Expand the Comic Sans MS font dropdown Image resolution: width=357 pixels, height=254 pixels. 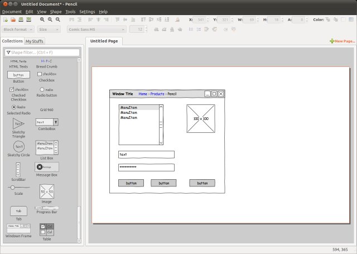pyautogui.click(x=95, y=29)
